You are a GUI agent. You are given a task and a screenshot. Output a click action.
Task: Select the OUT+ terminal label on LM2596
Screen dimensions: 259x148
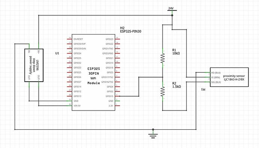coord(39,78)
